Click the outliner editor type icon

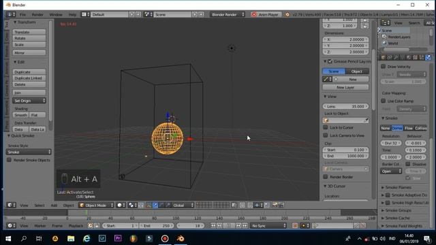tap(385, 22)
